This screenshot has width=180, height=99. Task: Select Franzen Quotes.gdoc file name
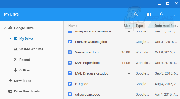pos(91,42)
